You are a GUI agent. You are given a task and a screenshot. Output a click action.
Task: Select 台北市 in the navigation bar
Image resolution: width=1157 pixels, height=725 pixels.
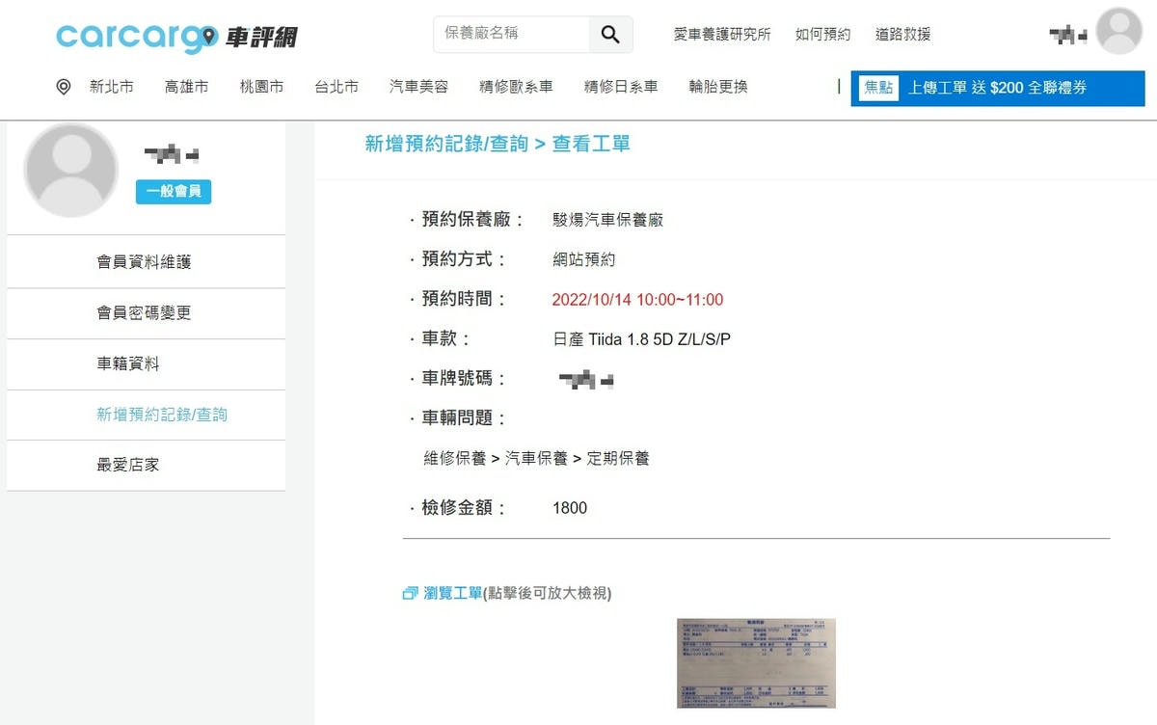click(x=336, y=87)
